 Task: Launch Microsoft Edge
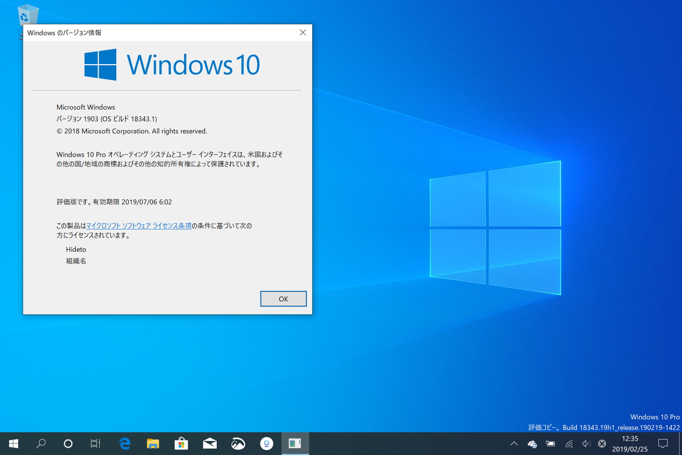[124, 443]
